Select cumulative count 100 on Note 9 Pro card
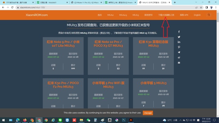This screenshot has height=123, width=219. tap(73, 68)
